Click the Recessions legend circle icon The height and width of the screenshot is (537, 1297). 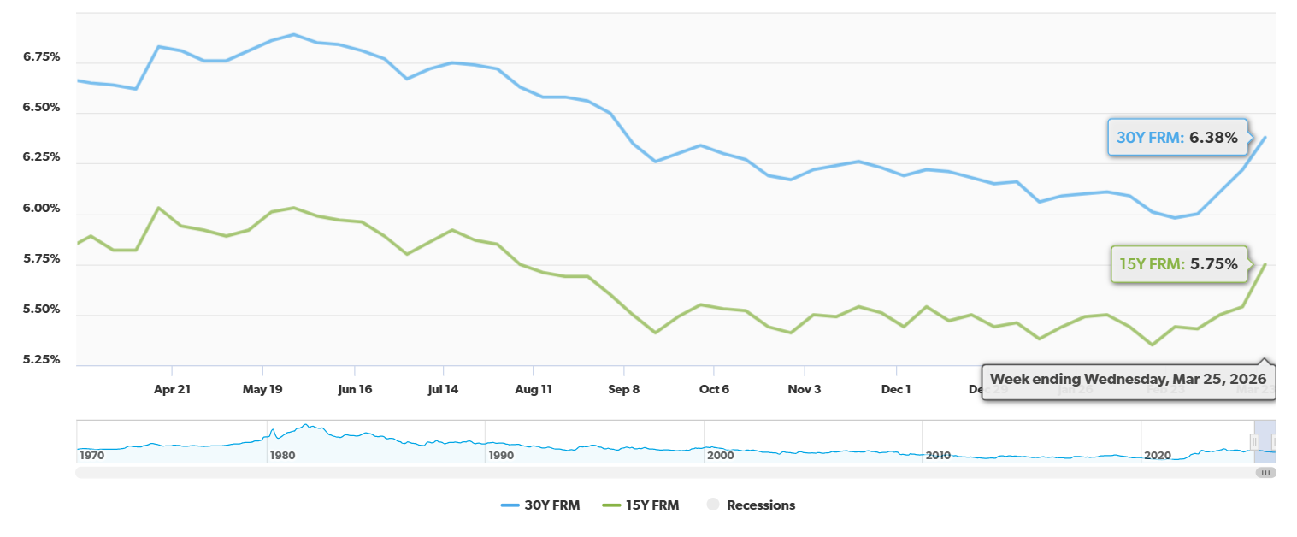[x=712, y=505]
